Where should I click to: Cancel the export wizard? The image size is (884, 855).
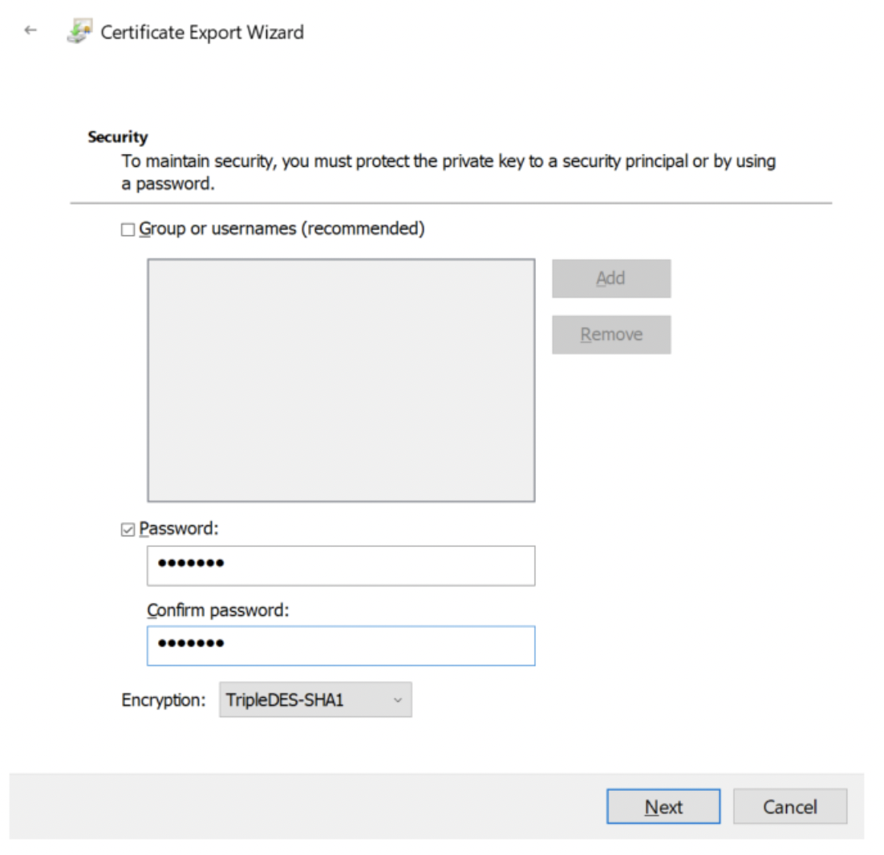(x=790, y=807)
